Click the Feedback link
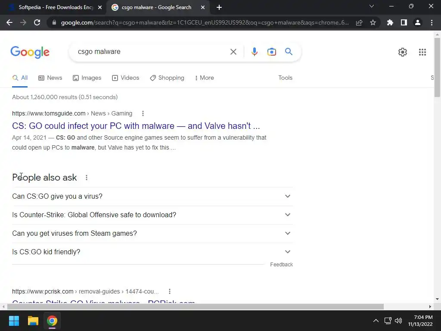Screen dimensions: 441x331 coord(281,265)
